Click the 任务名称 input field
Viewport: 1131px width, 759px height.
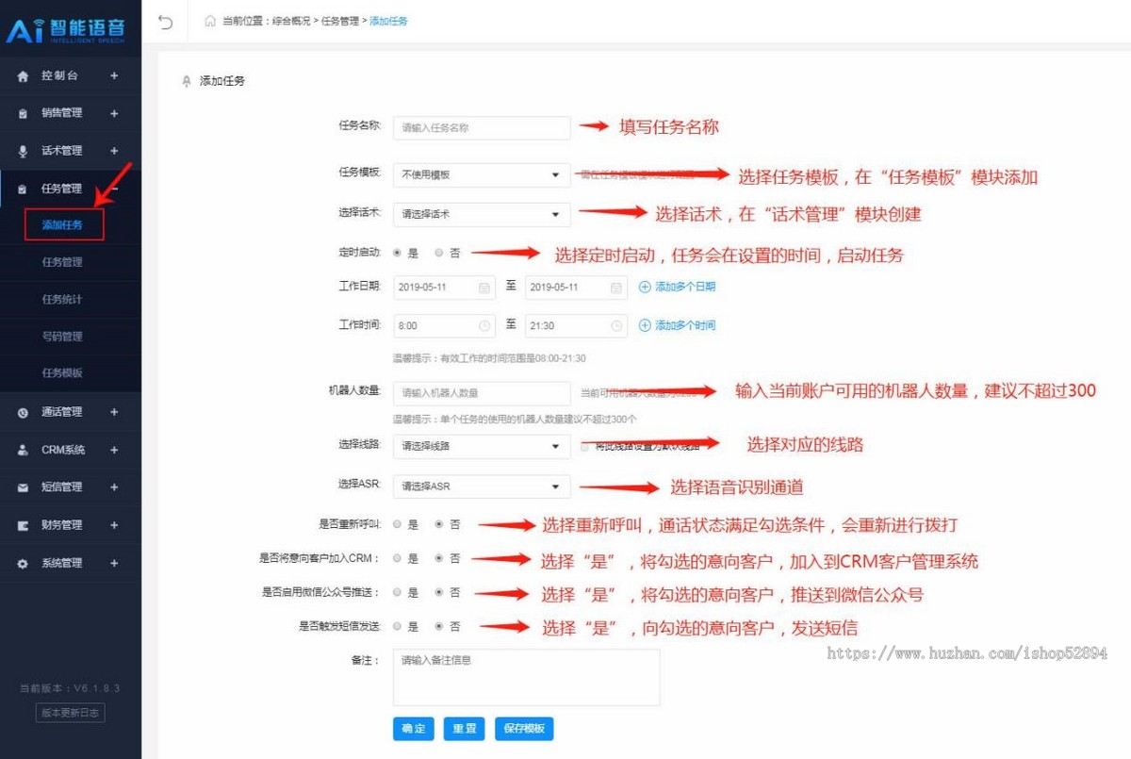pos(482,127)
